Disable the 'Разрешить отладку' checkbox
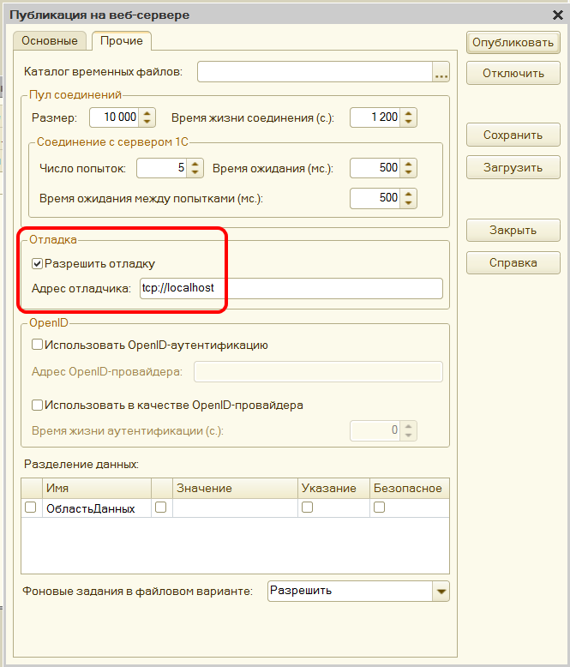 [37, 263]
